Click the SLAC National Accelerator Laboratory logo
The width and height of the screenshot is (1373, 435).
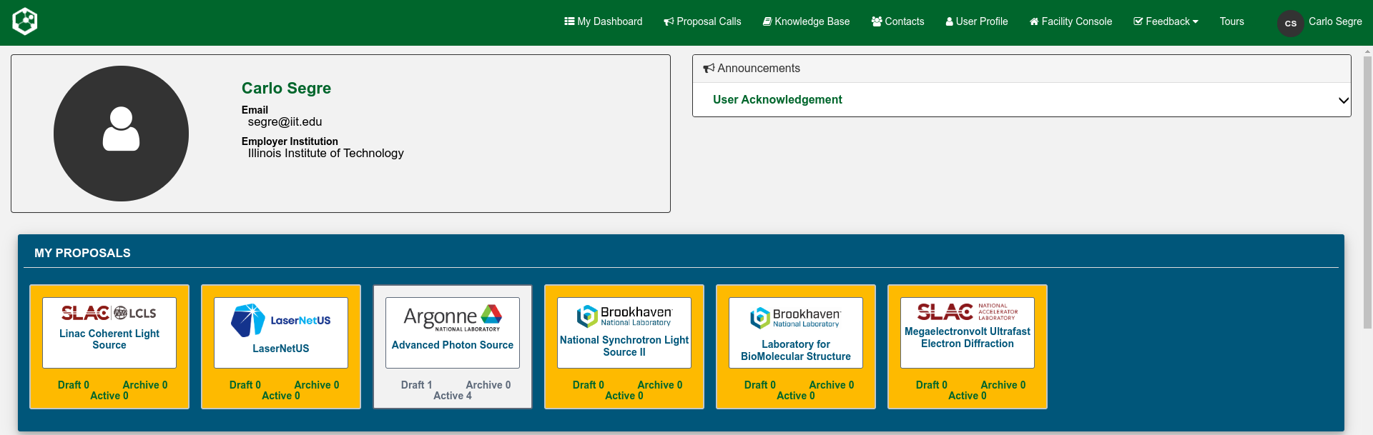(967, 311)
